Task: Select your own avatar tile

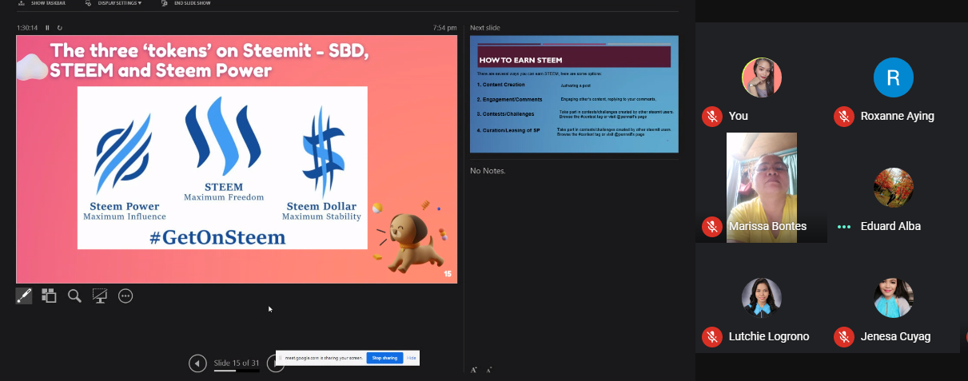Action: pyautogui.click(x=762, y=77)
